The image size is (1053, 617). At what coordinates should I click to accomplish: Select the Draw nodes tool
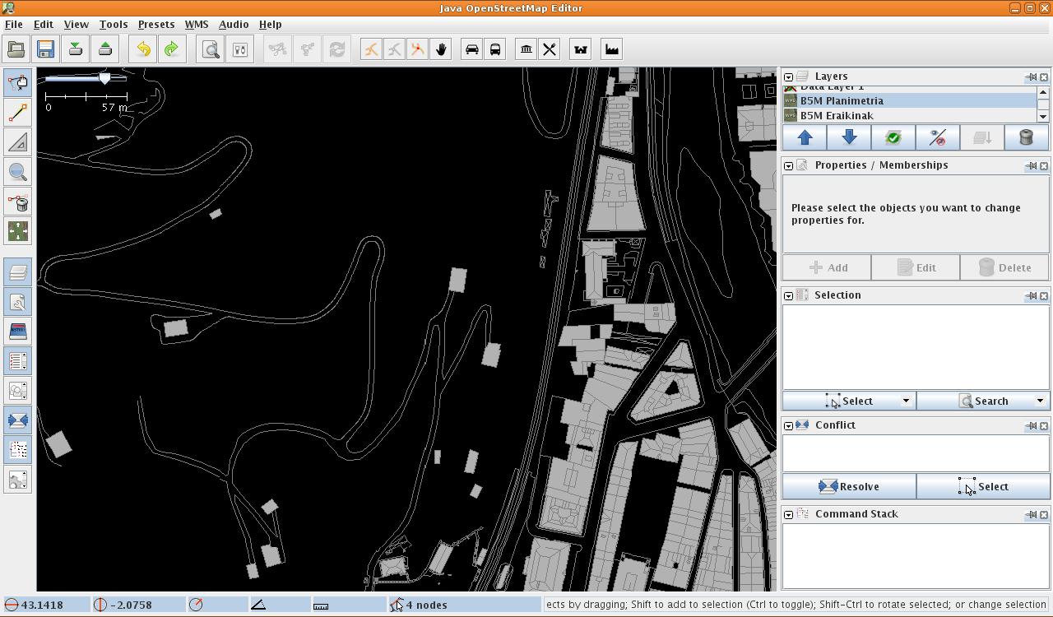[x=18, y=112]
